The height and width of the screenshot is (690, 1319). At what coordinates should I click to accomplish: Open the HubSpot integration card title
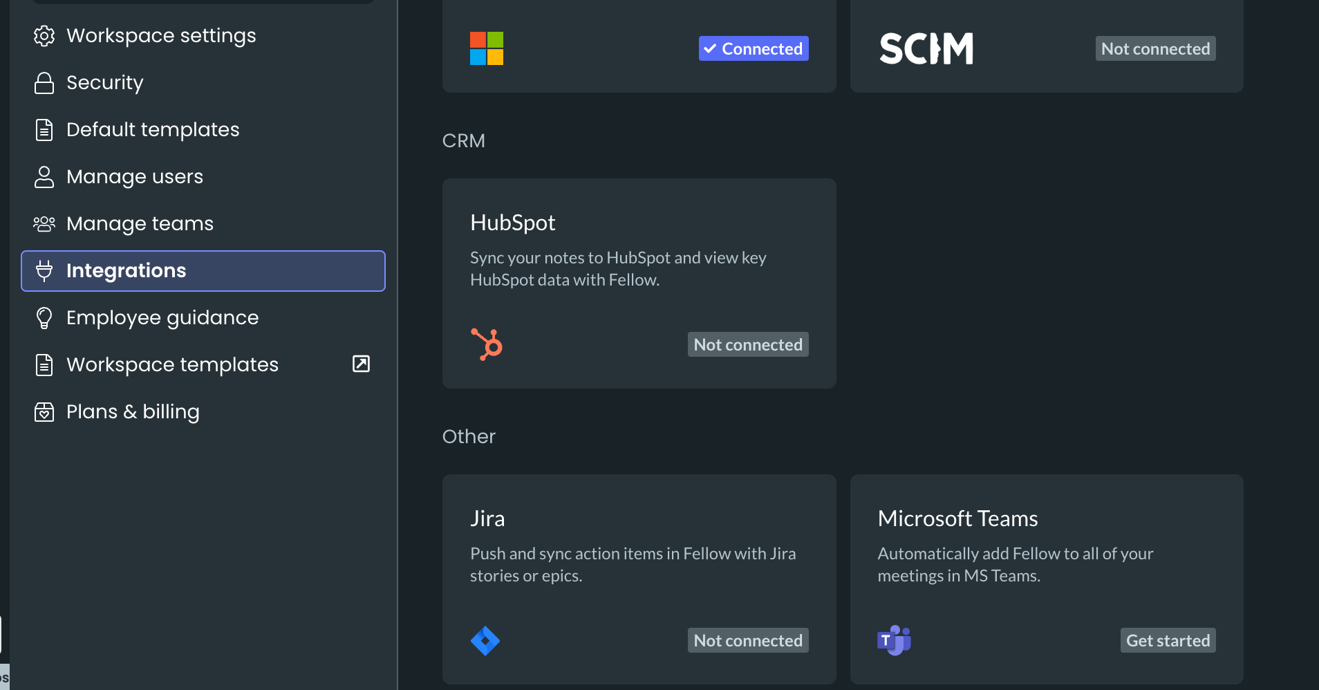tap(513, 223)
